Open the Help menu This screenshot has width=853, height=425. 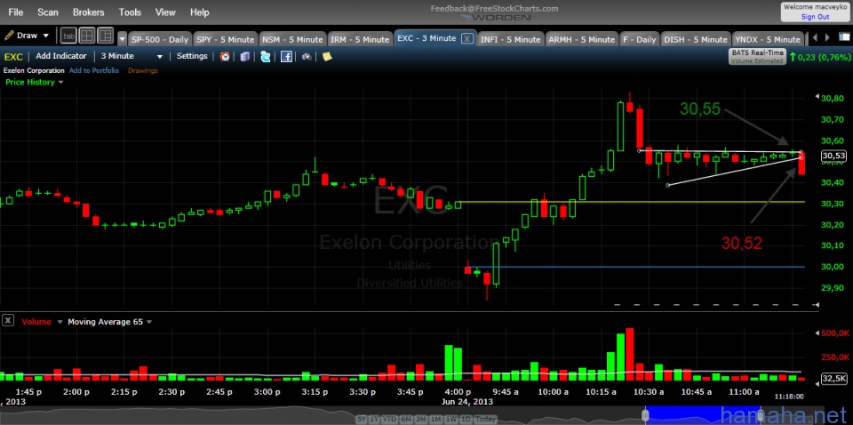[x=200, y=12]
